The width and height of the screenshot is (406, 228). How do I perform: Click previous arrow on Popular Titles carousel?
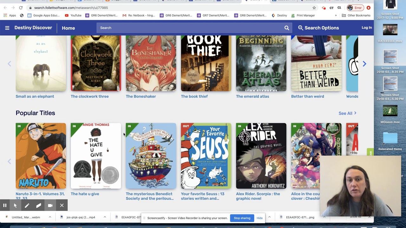point(9,161)
